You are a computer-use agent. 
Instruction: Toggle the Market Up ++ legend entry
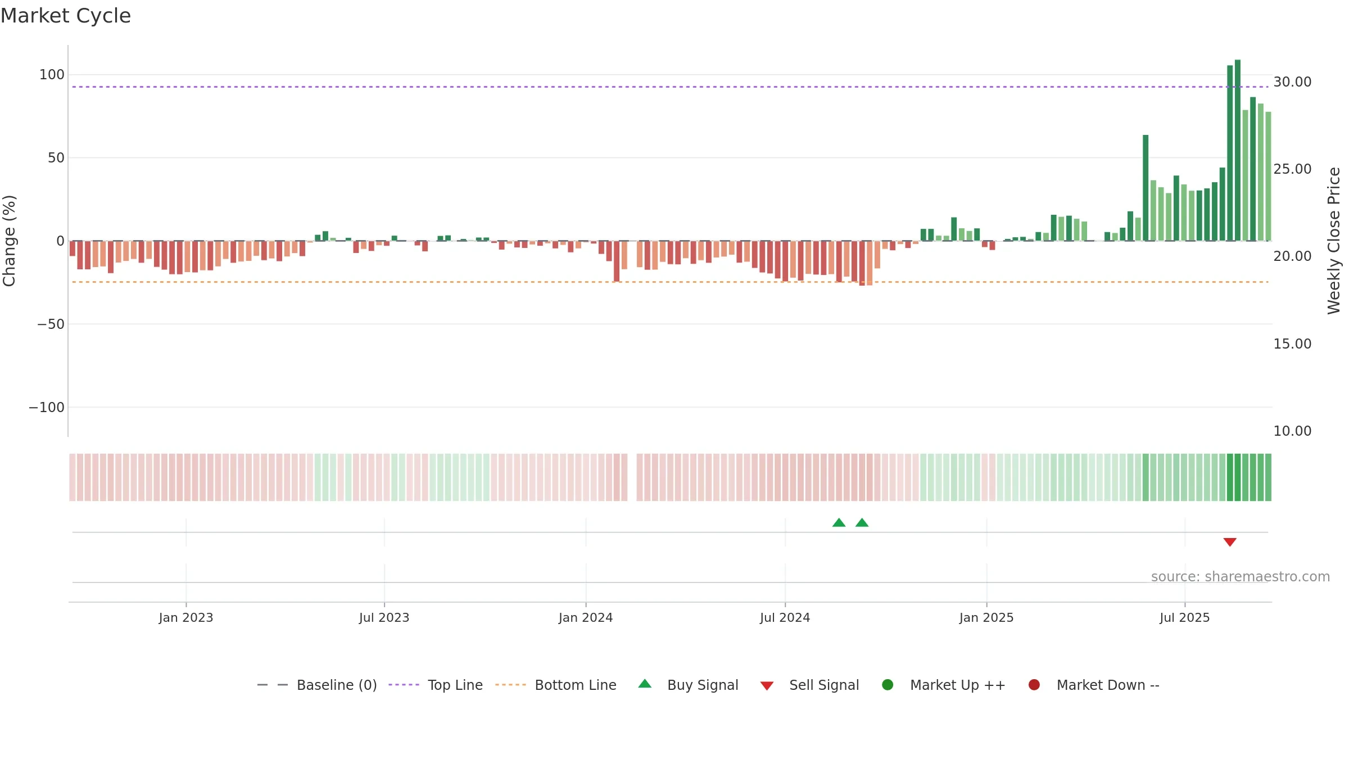[944, 685]
